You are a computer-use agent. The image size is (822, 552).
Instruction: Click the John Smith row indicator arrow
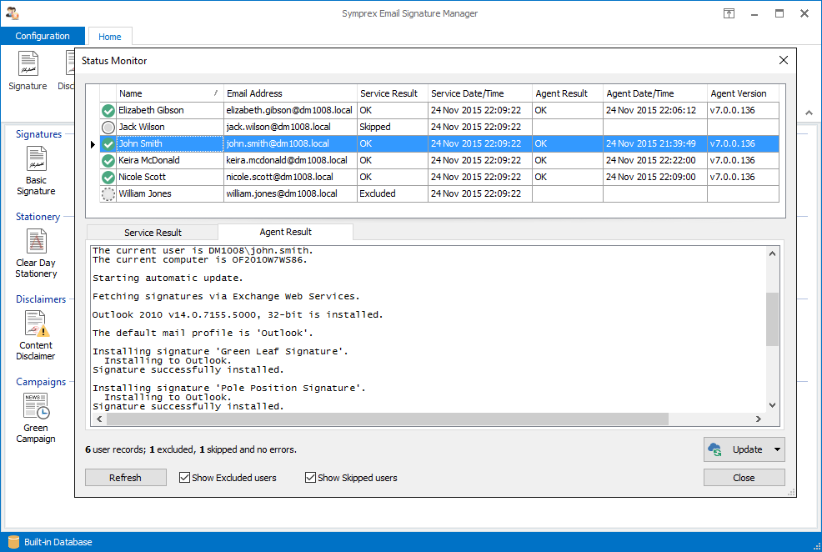point(93,144)
